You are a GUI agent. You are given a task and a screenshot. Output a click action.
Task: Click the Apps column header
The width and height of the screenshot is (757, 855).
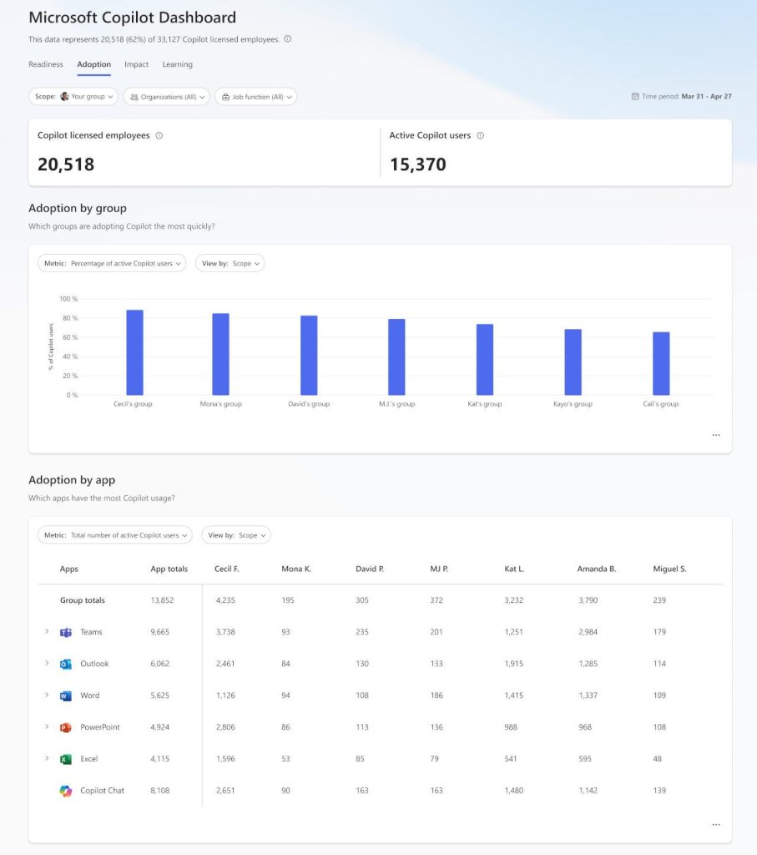pyautogui.click(x=68, y=569)
